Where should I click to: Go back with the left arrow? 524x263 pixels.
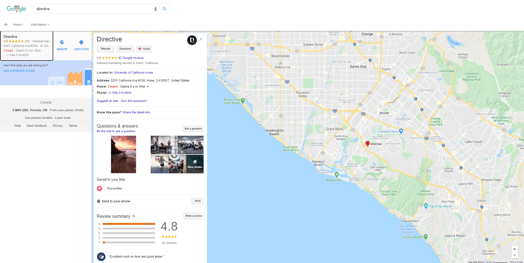point(6,25)
